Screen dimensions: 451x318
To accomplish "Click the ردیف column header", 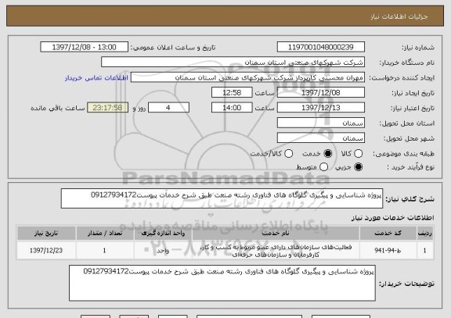I will 425,233.
